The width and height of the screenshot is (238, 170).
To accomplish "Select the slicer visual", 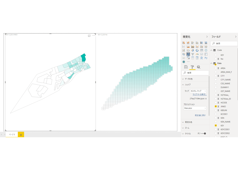I will pyautogui.click(x=188, y=58).
